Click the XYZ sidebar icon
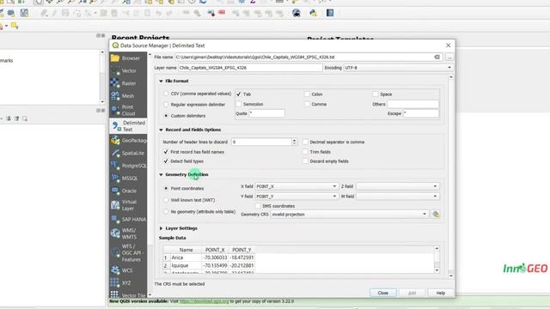Viewport: 550px width, 309px height. [115, 282]
